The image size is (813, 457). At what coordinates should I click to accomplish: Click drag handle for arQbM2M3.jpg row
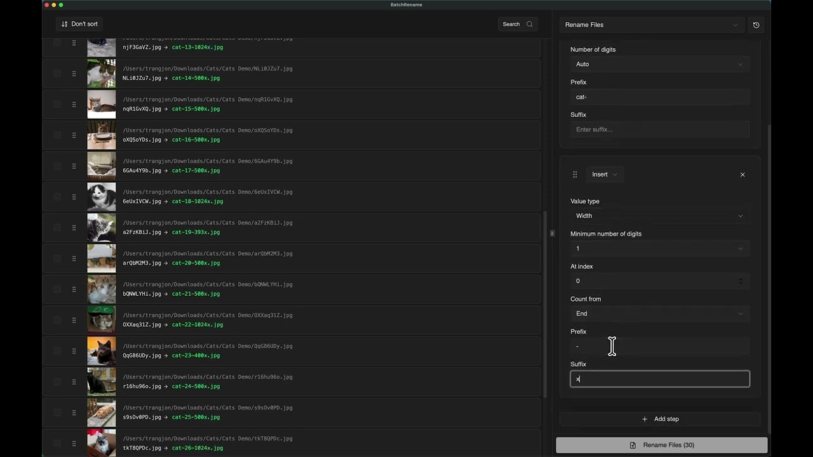pos(74,258)
